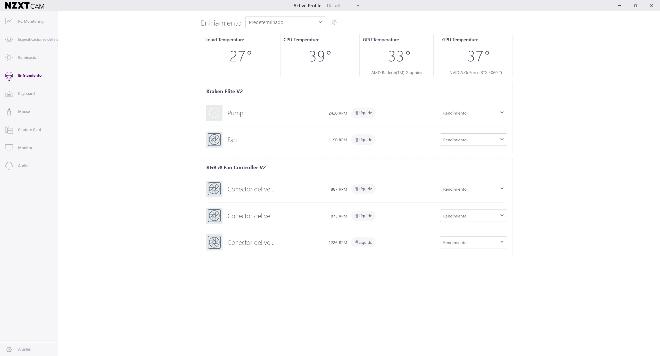Click Líquido chip for 887 RPM connector
The image size is (660, 356).
(363, 189)
